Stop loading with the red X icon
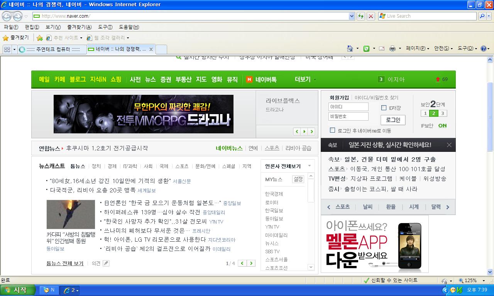The width and height of the screenshot is (494, 296). (370, 16)
